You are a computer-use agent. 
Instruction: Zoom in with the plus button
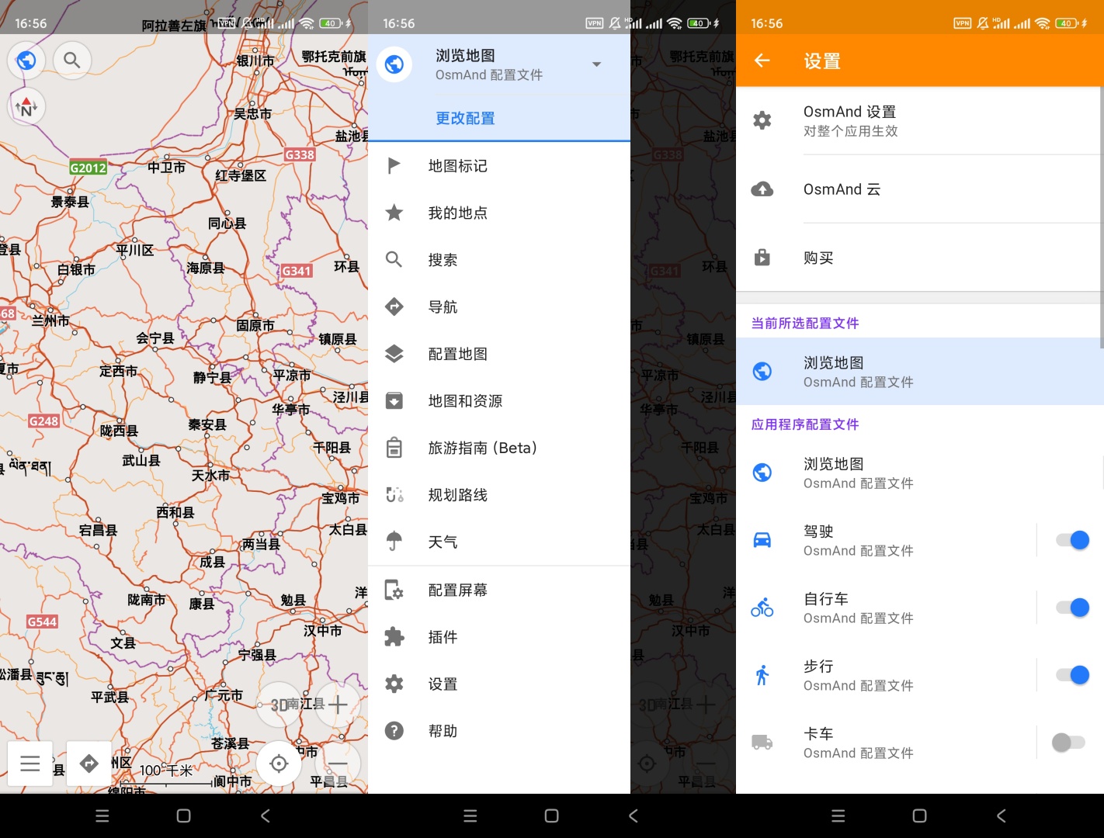tap(338, 705)
